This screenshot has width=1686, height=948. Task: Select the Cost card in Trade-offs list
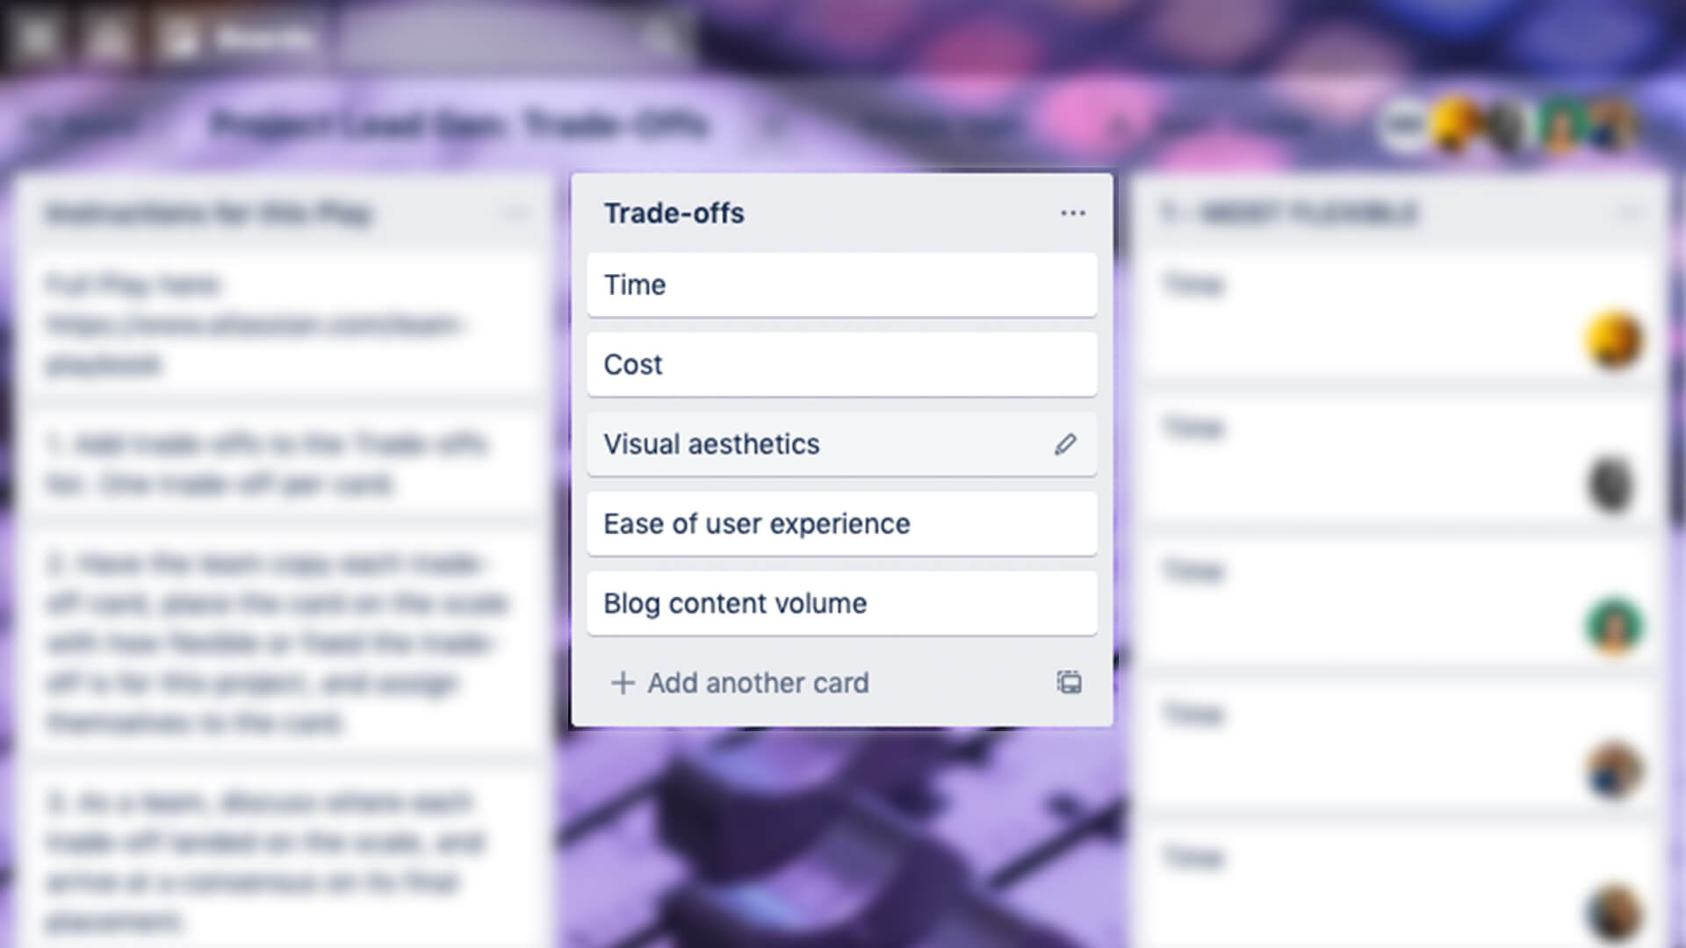pyautogui.click(x=843, y=363)
